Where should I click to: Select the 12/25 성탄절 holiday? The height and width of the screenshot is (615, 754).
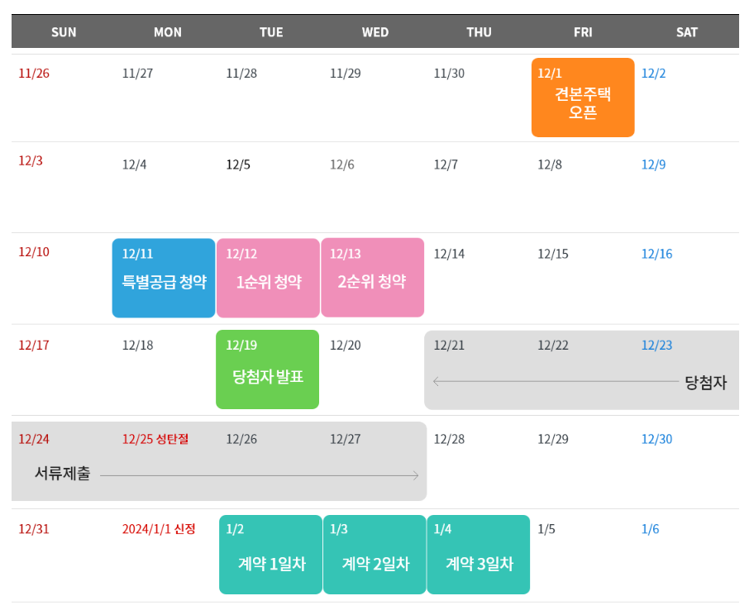point(155,439)
